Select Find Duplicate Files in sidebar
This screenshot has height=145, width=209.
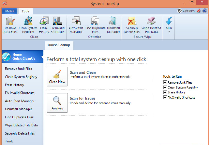[x=19, y=117]
